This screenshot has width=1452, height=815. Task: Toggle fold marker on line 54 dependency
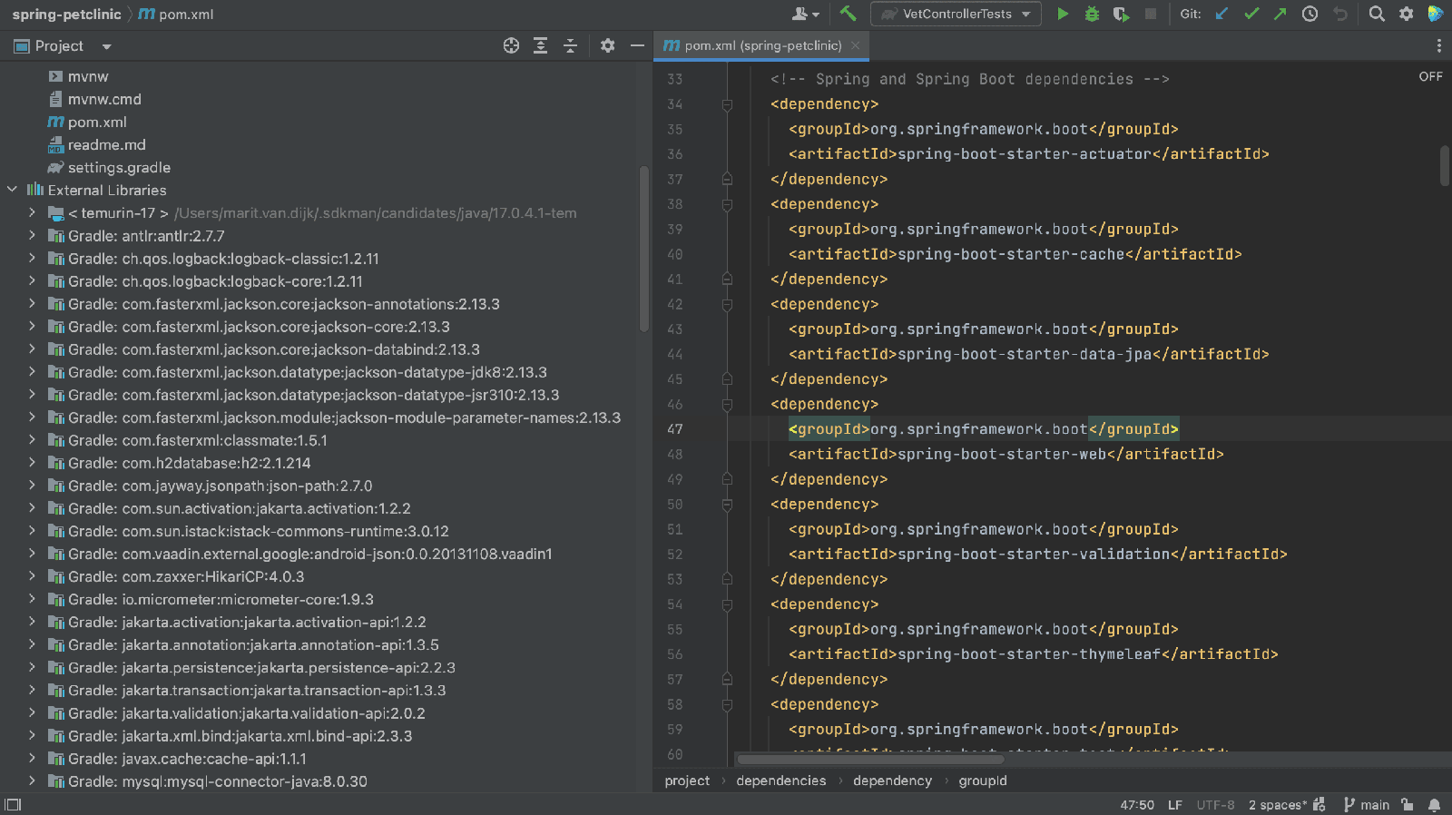pos(727,604)
